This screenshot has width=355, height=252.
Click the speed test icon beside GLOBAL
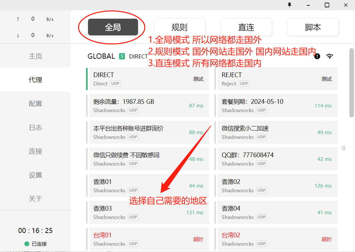(330, 56)
